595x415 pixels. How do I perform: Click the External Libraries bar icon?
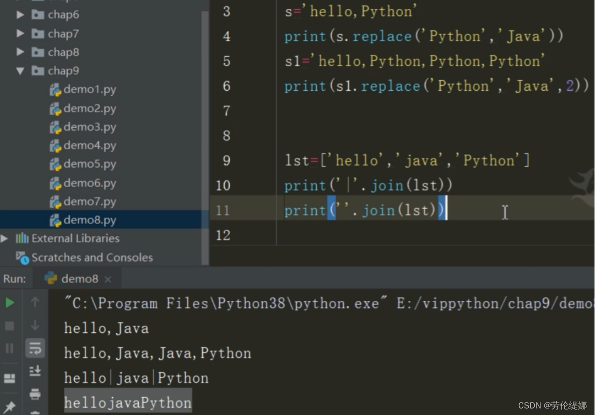click(22, 238)
